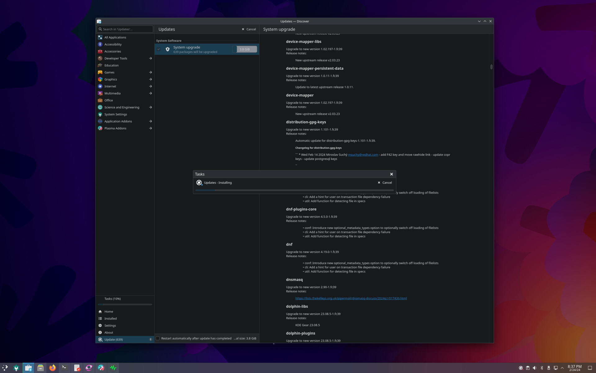Open the Office category
This screenshot has width=596, height=373.
point(125,100)
